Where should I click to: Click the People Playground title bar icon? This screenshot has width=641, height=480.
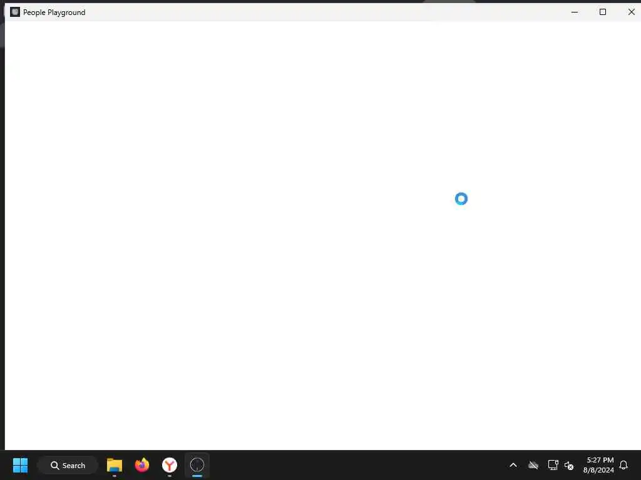click(15, 12)
